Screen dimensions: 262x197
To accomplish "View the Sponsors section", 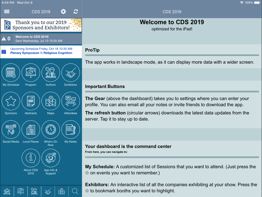I will 11,101.
